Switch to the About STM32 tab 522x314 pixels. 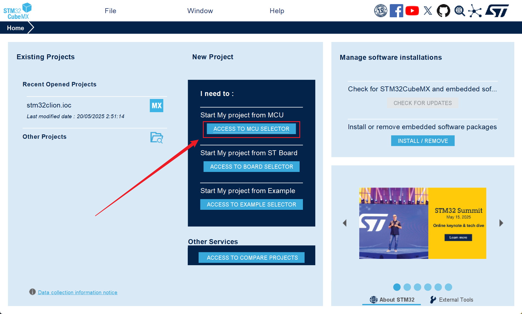coord(392,300)
